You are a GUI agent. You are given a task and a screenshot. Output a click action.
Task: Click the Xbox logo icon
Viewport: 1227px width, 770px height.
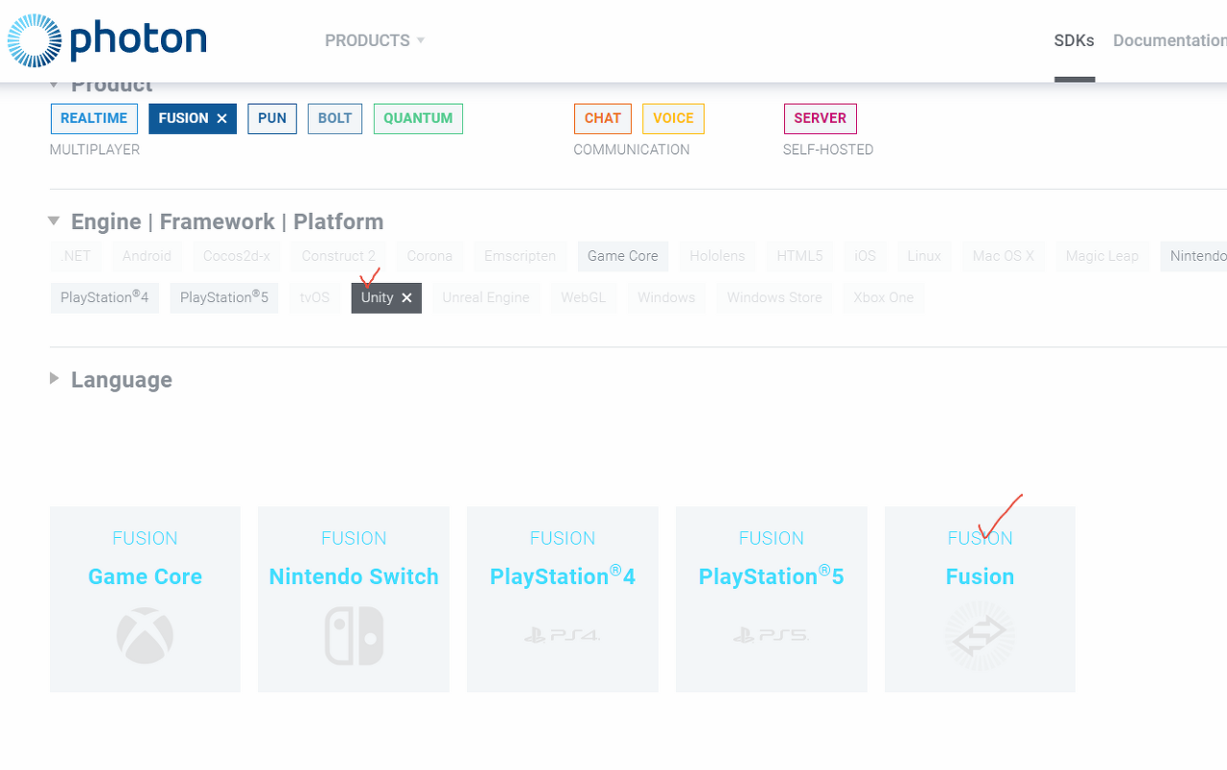(145, 635)
